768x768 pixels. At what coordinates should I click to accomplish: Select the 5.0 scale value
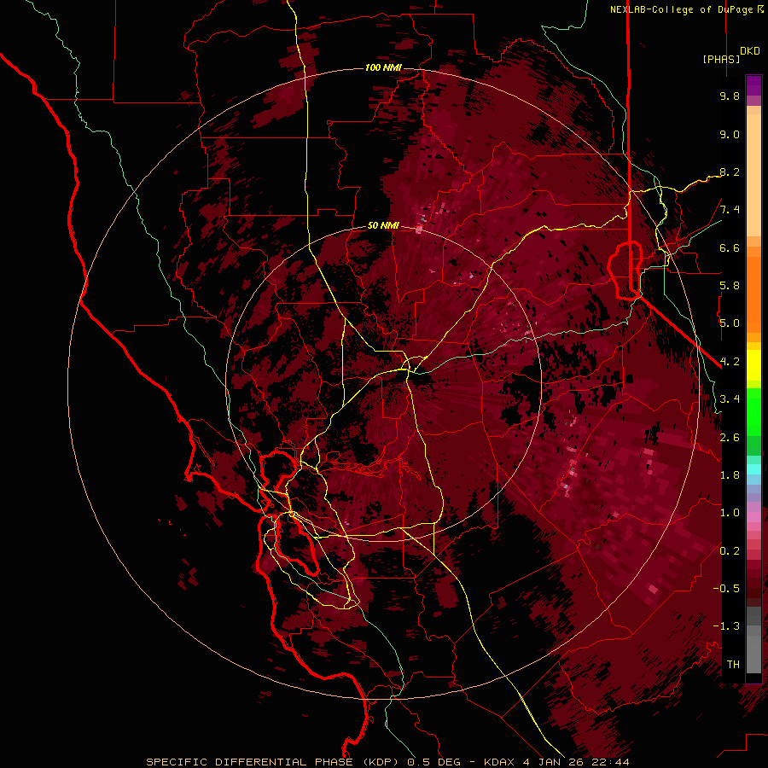tap(730, 323)
